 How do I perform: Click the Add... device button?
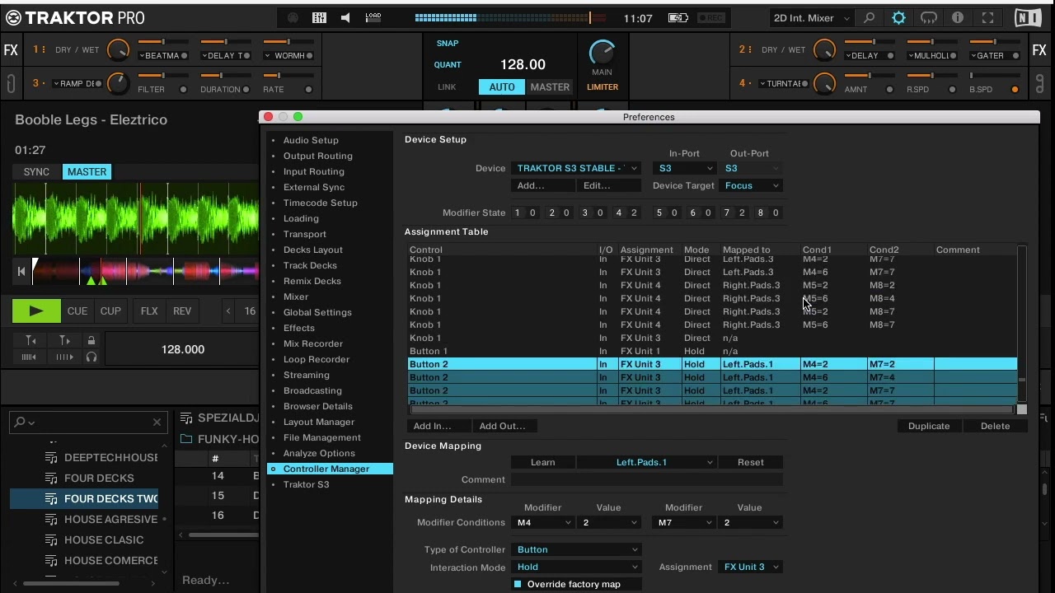[542, 185]
